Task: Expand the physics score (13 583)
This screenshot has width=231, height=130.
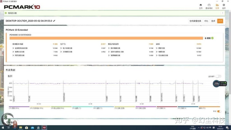Action: click(x=157, y=52)
